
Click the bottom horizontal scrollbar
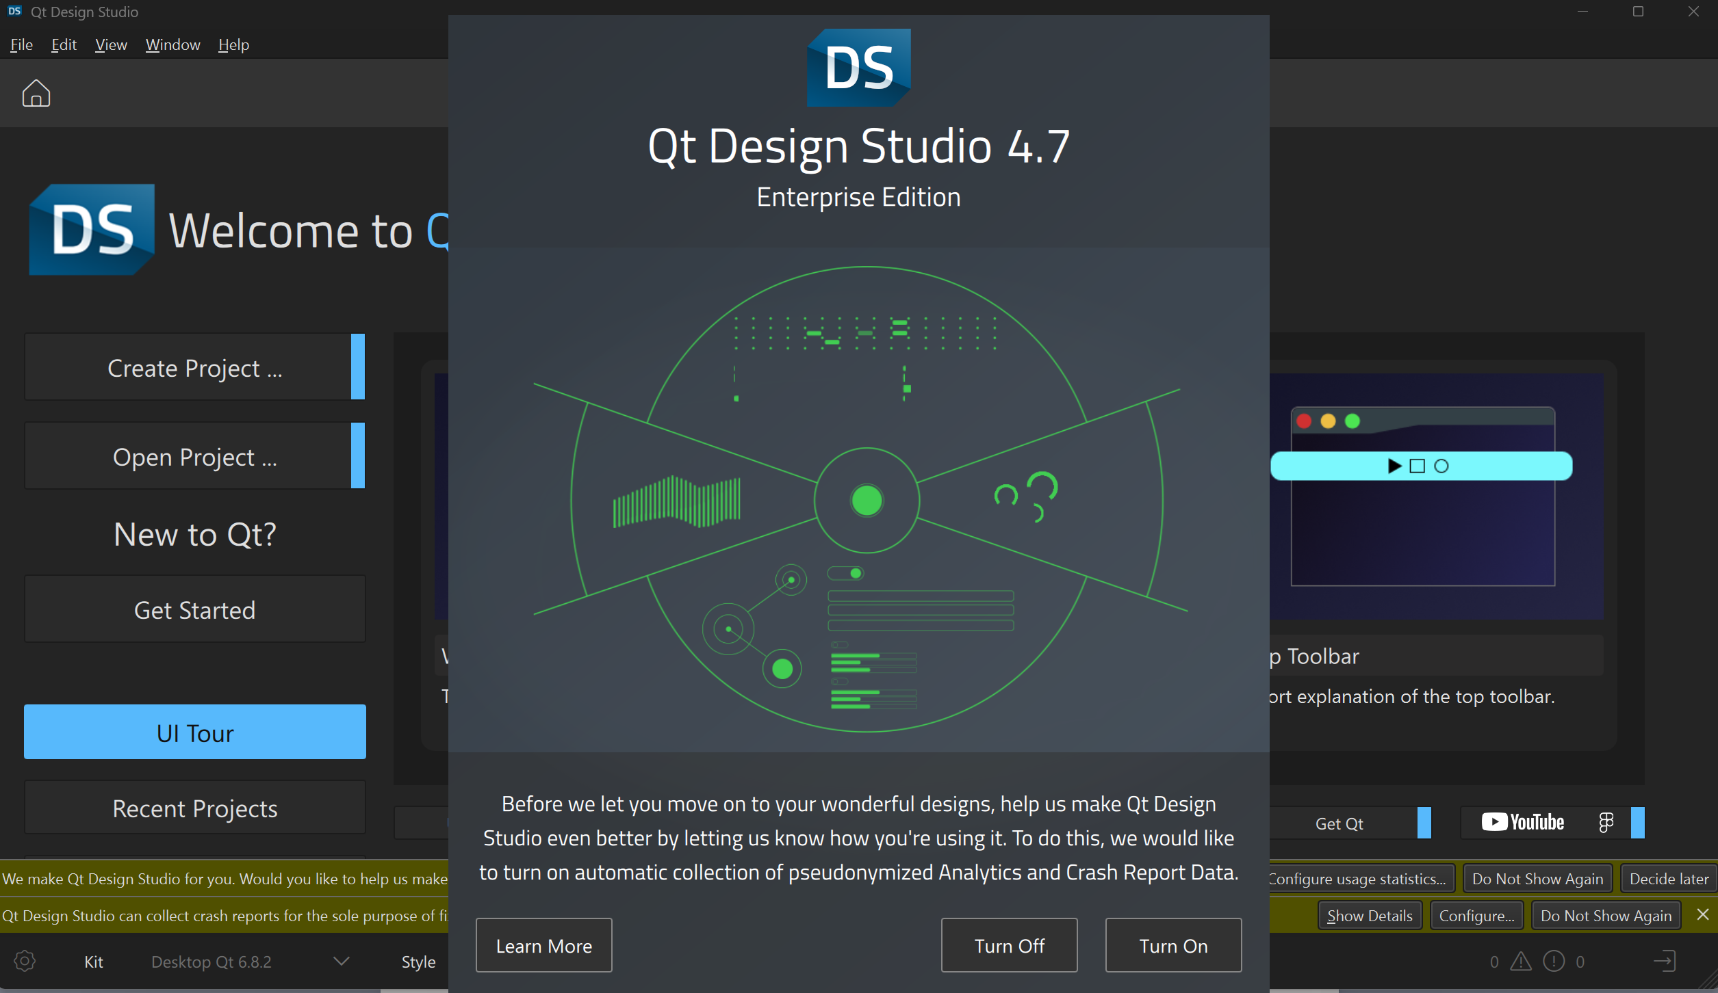tap(859, 990)
